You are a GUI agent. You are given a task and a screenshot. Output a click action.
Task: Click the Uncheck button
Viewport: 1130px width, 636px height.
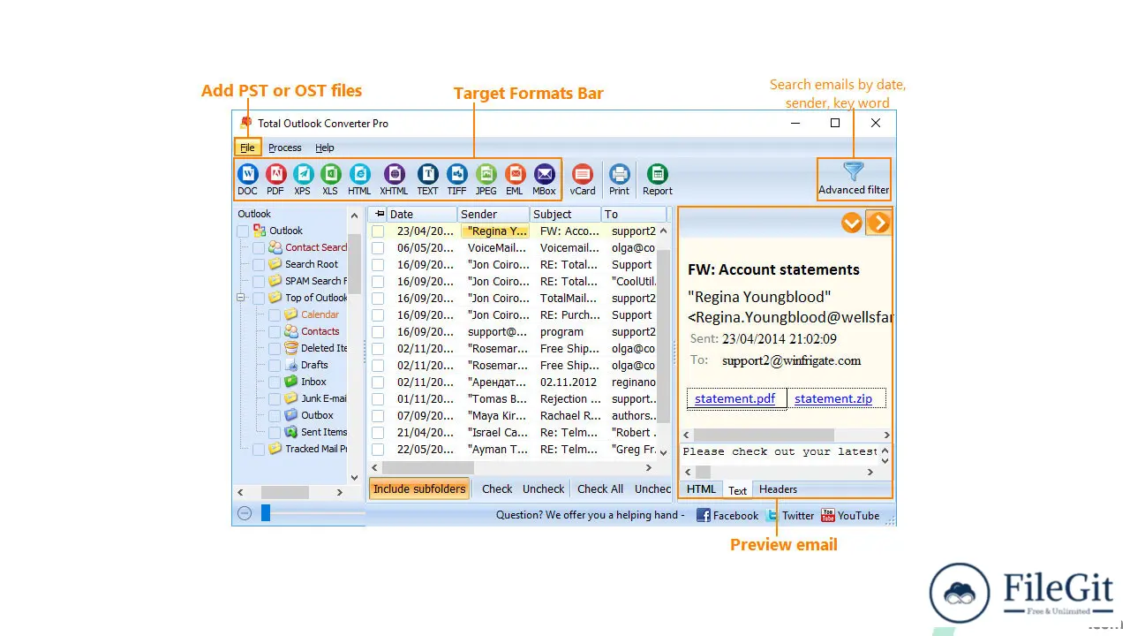(x=544, y=488)
